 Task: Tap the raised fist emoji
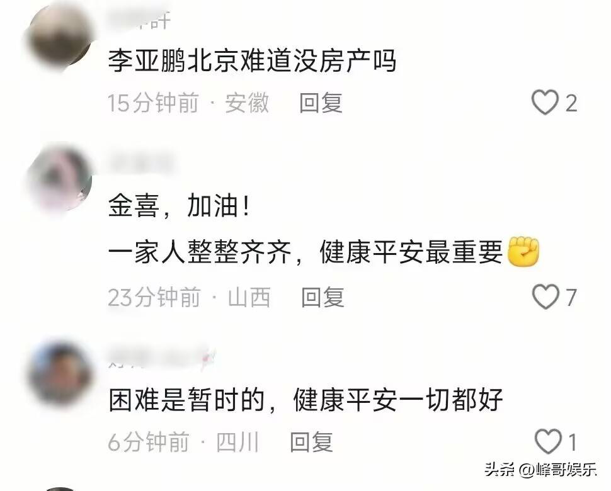(x=523, y=252)
